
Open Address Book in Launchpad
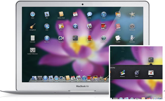[61, 14]
